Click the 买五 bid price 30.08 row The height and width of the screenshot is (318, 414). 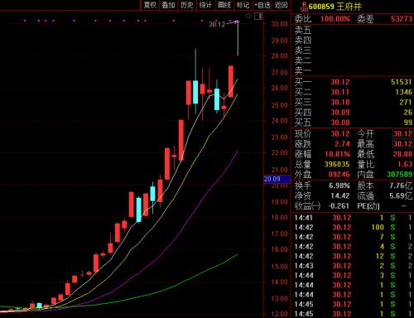click(353, 123)
